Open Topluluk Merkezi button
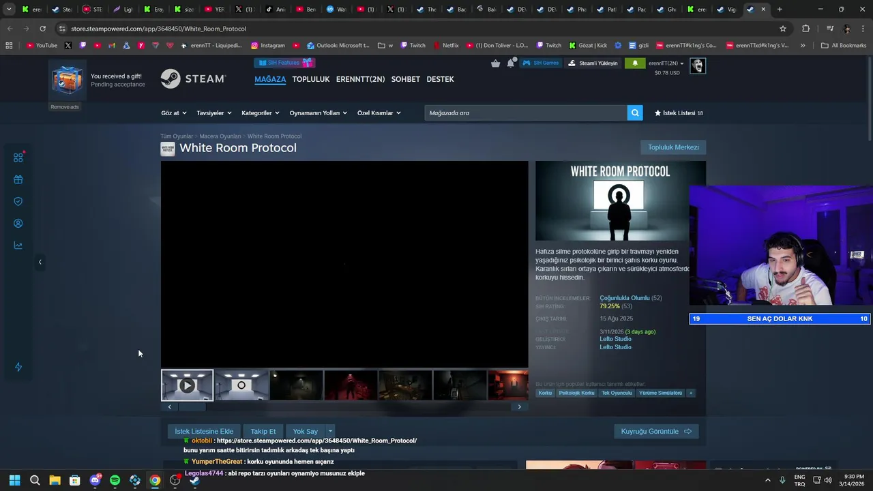 coord(673,147)
